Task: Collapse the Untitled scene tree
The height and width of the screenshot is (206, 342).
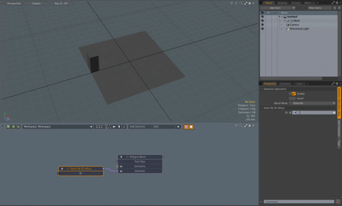Action: click(x=279, y=17)
